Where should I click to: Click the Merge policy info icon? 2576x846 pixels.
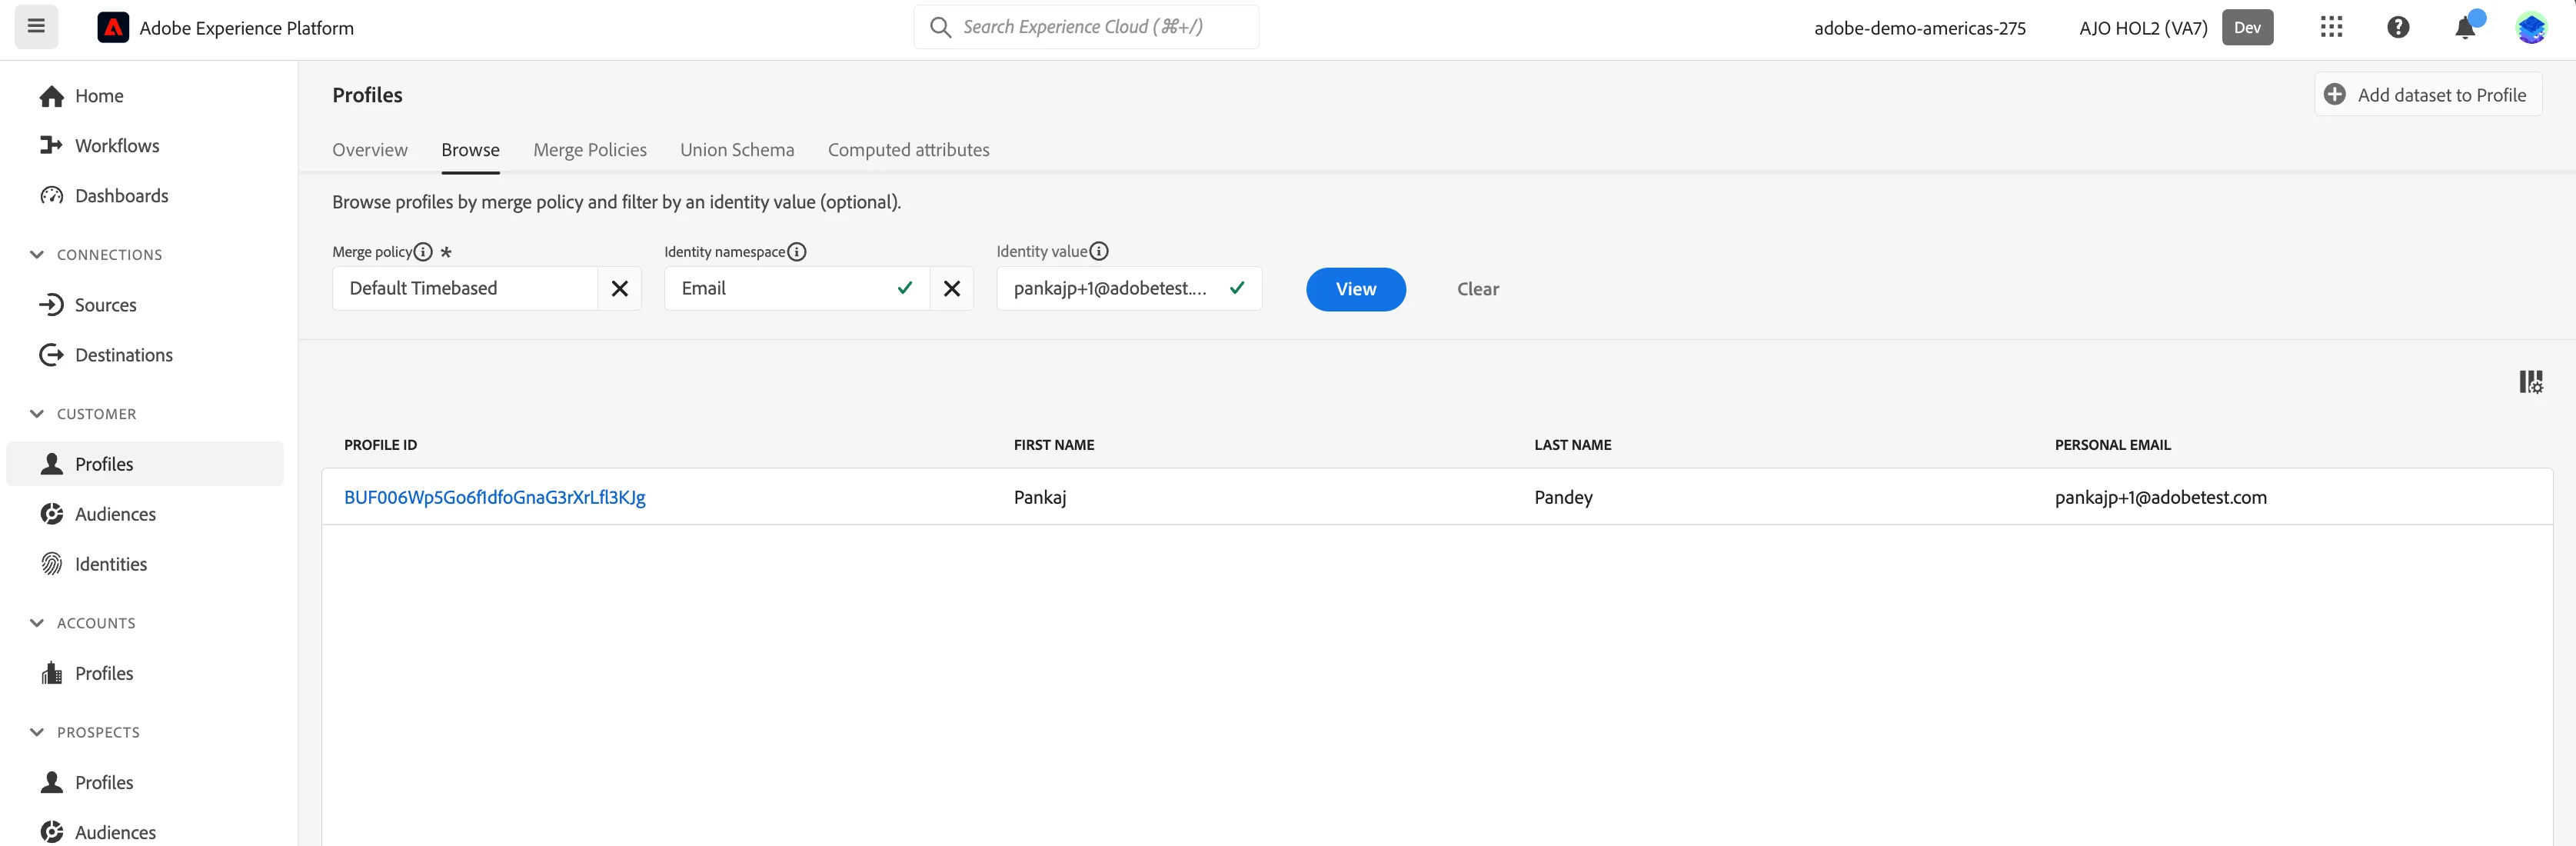coord(423,252)
